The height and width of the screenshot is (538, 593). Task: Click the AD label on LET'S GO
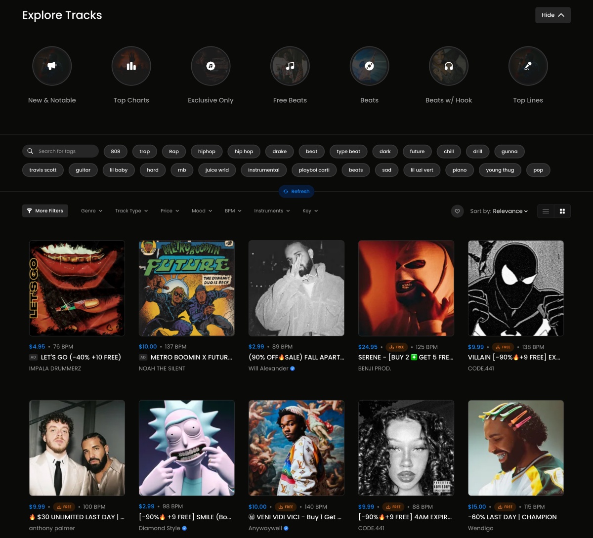pyautogui.click(x=33, y=357)
